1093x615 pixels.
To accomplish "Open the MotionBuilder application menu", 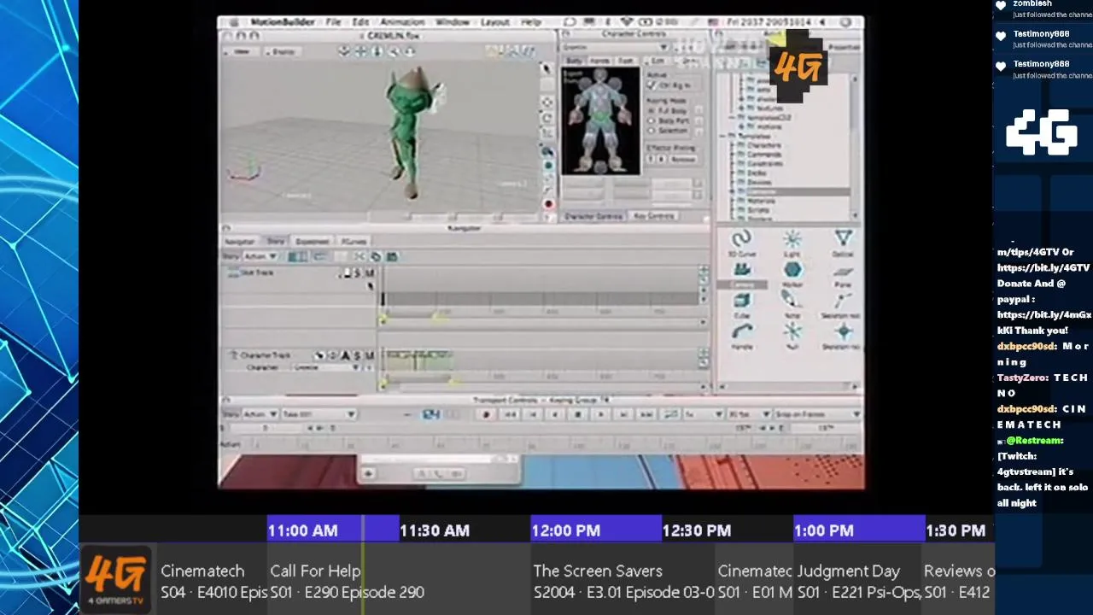I will [282, 22].
